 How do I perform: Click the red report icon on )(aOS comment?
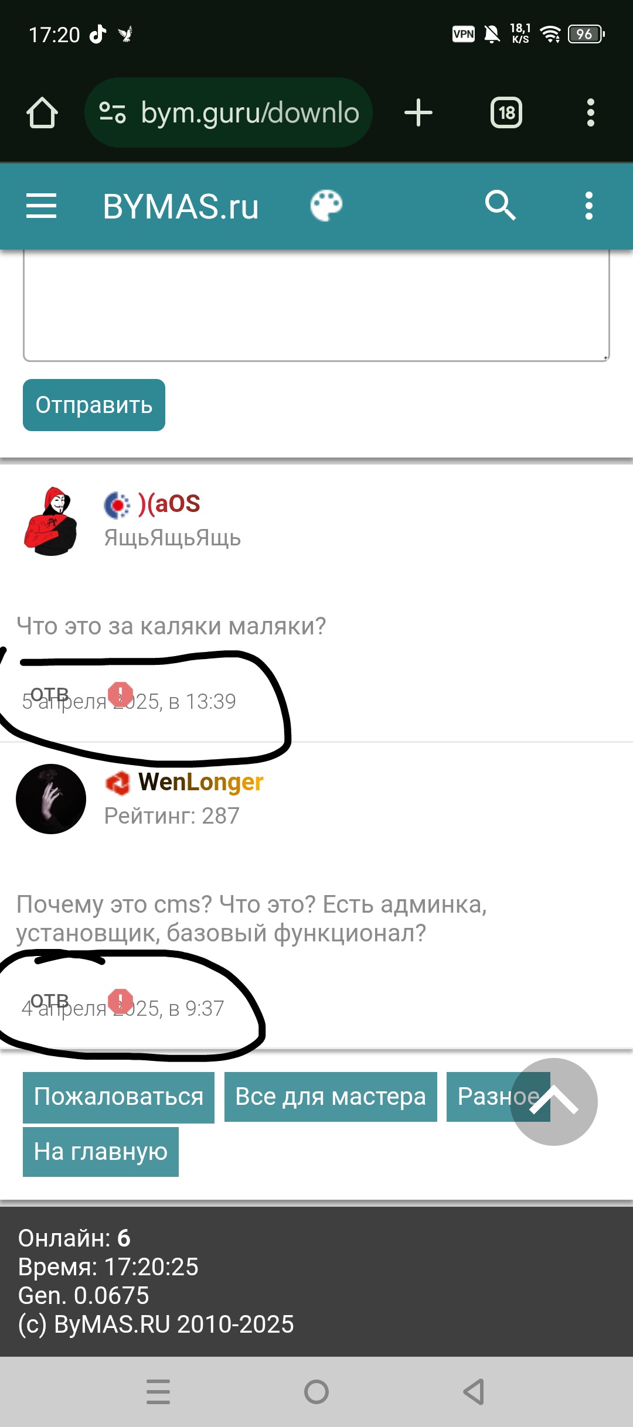[x=121, y=695]
